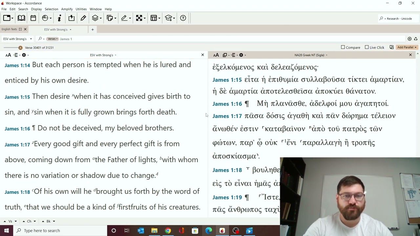Screen dimensions: 420x236
Task: Open Microsoft Edge from taskbar
Action: click(x=209, y=231)
